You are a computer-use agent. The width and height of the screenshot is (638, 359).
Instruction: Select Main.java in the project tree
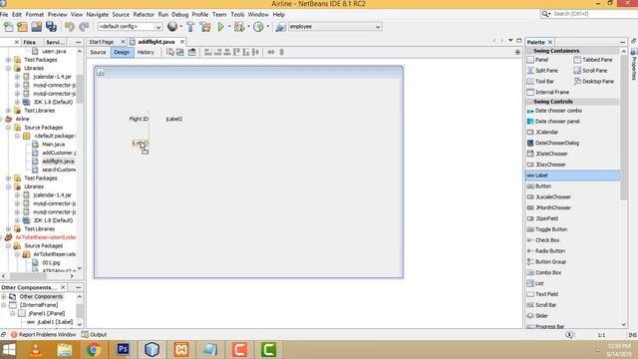(x=53, y=145)
